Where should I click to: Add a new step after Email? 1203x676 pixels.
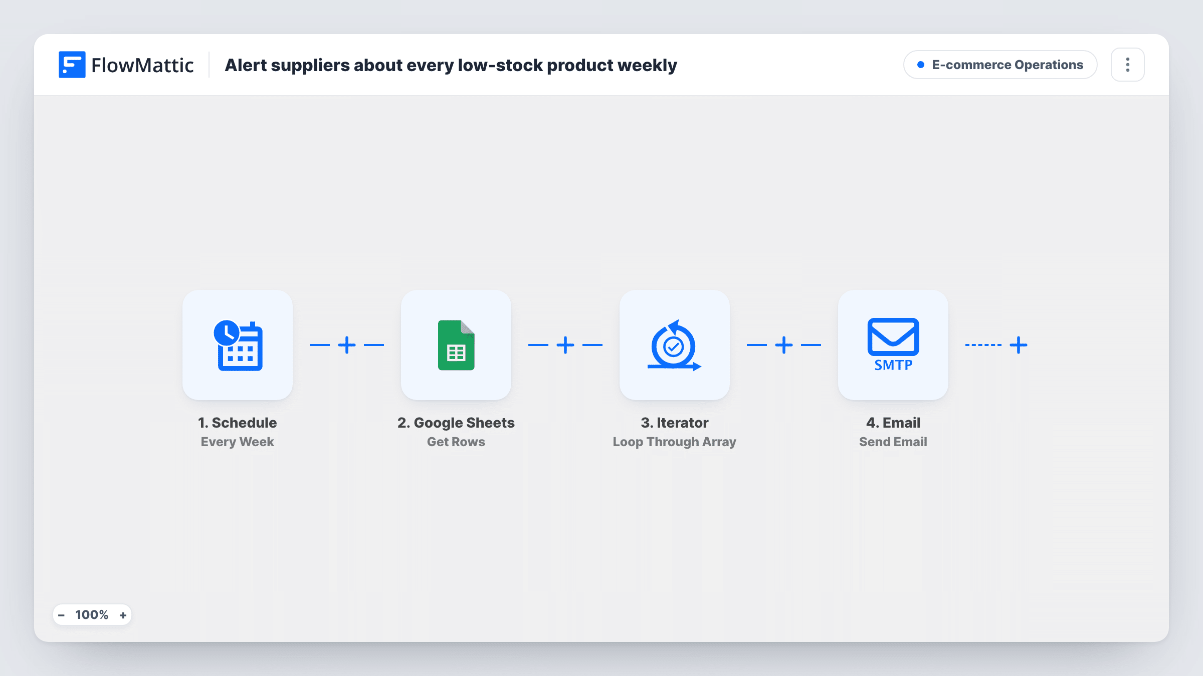(1019, 345)
